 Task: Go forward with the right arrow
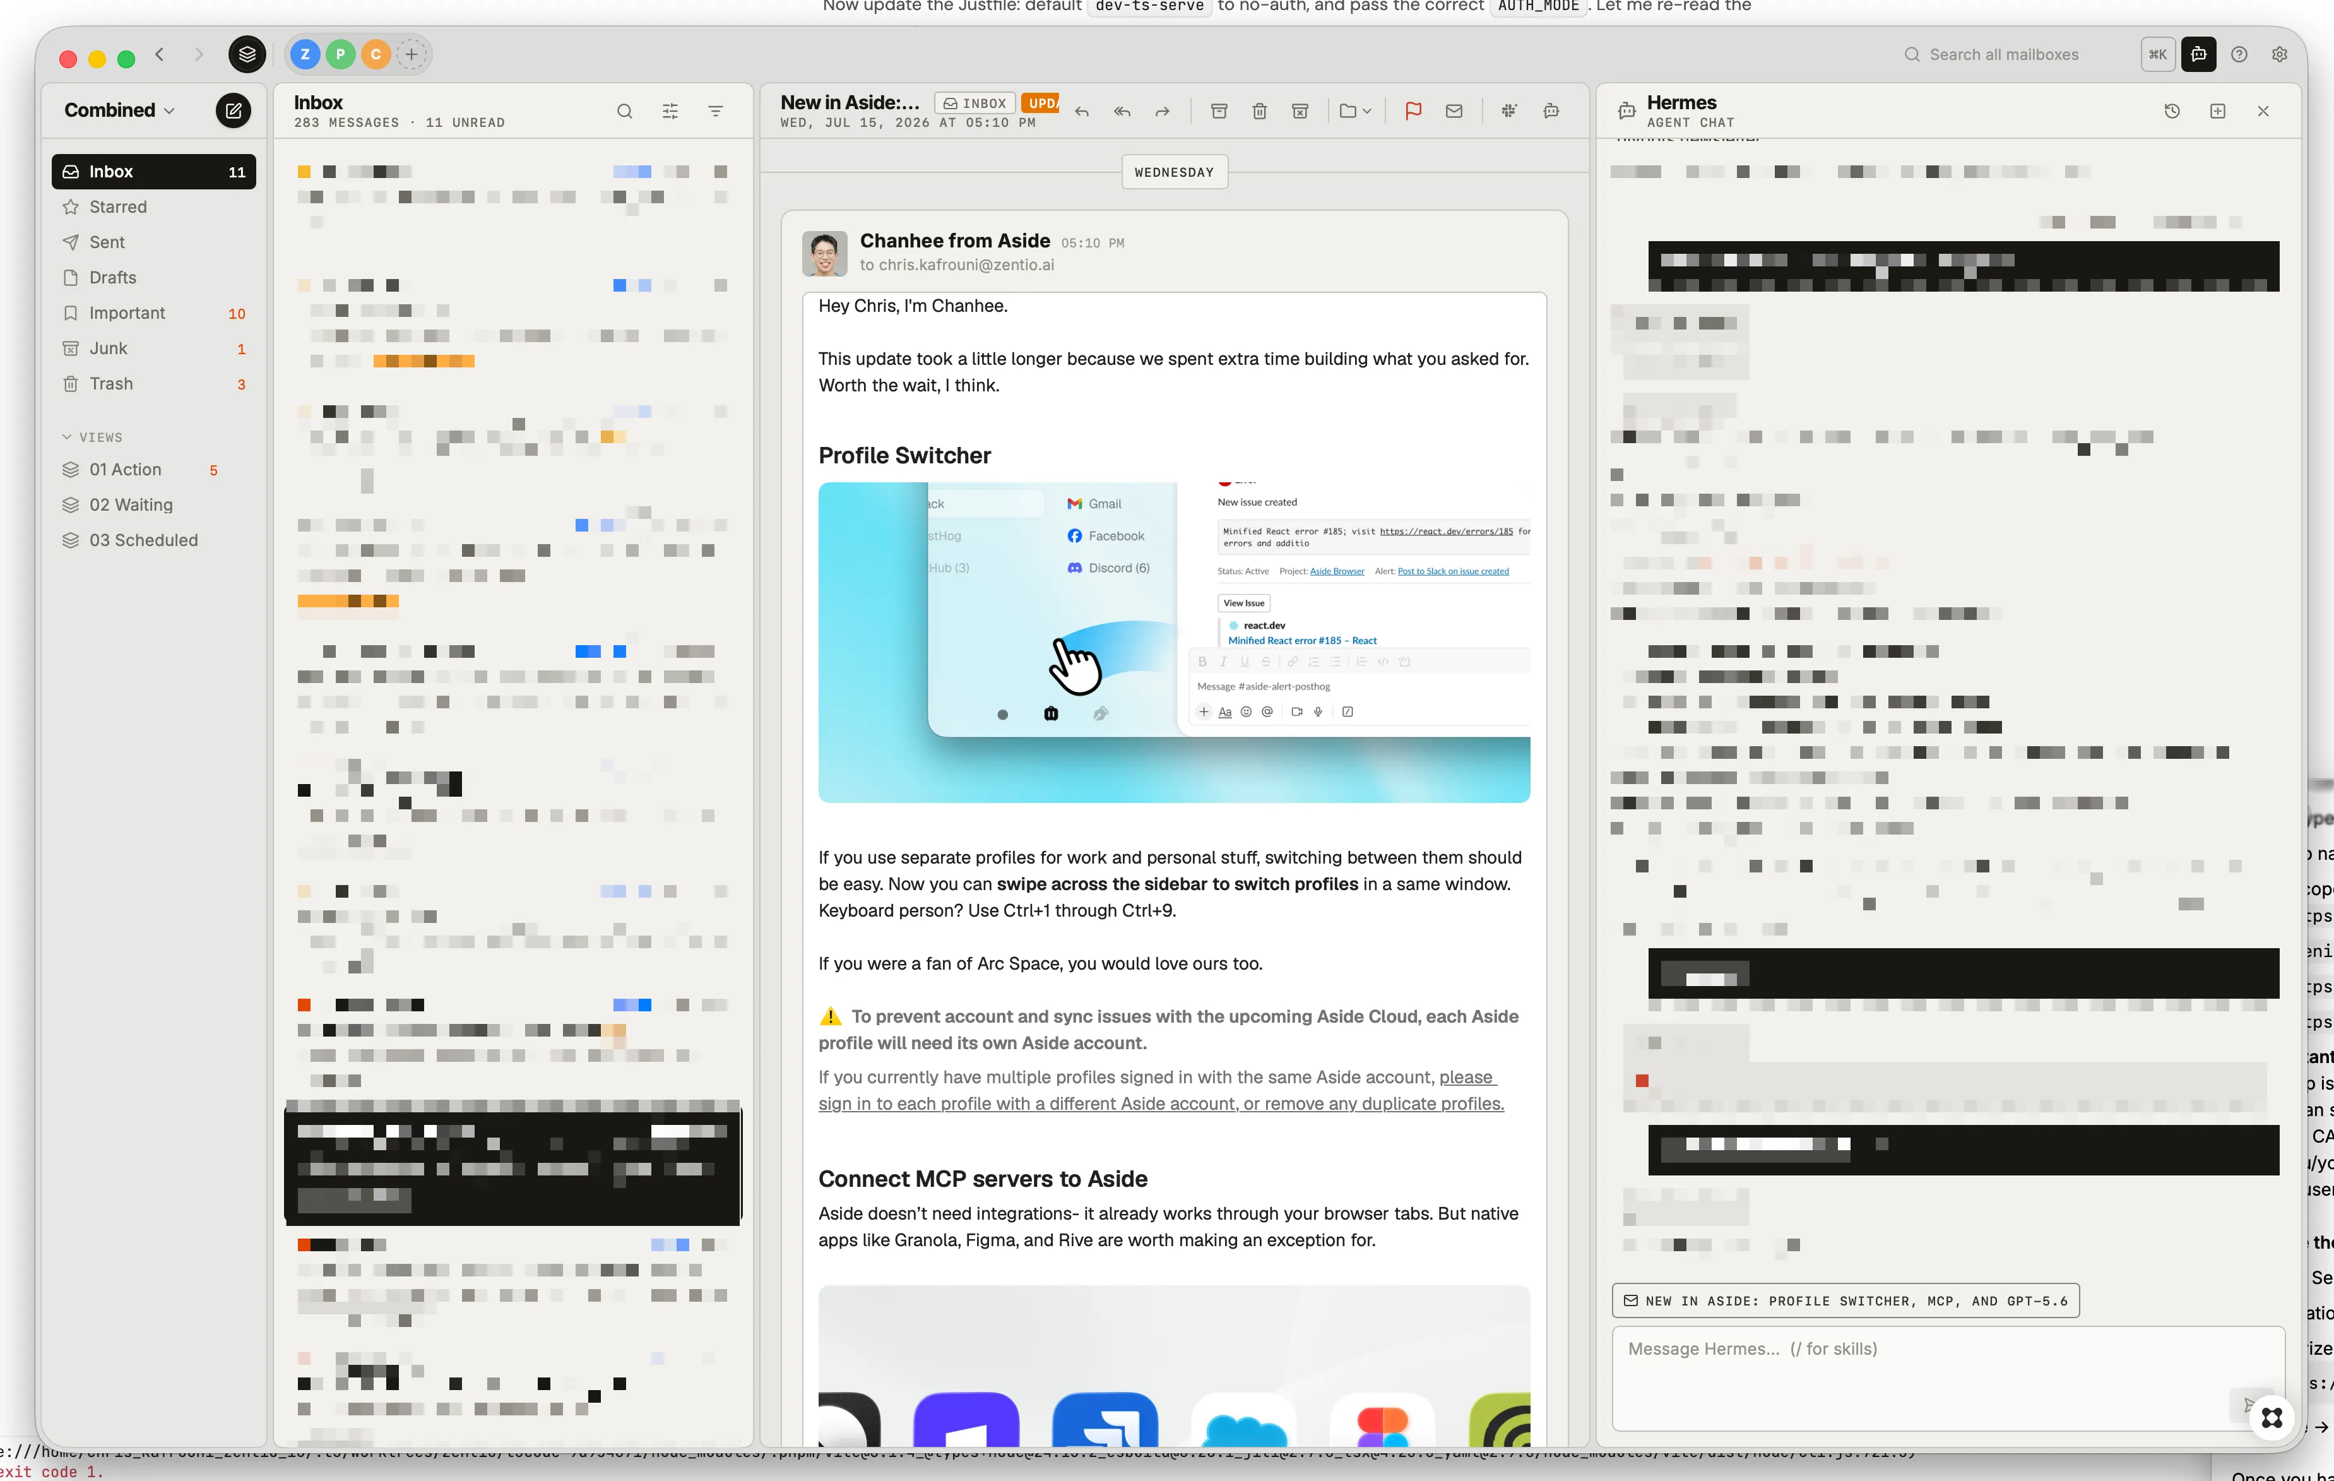pos(199,54)
